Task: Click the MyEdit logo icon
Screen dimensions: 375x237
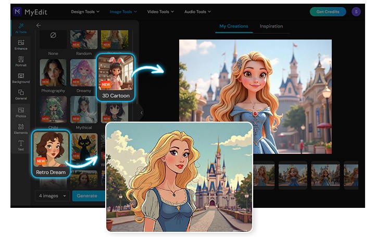Action: click(17, 11)
